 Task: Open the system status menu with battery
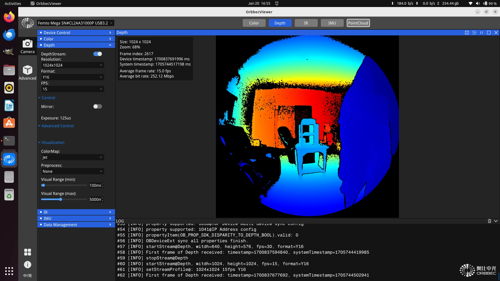(x=482, y=3)
